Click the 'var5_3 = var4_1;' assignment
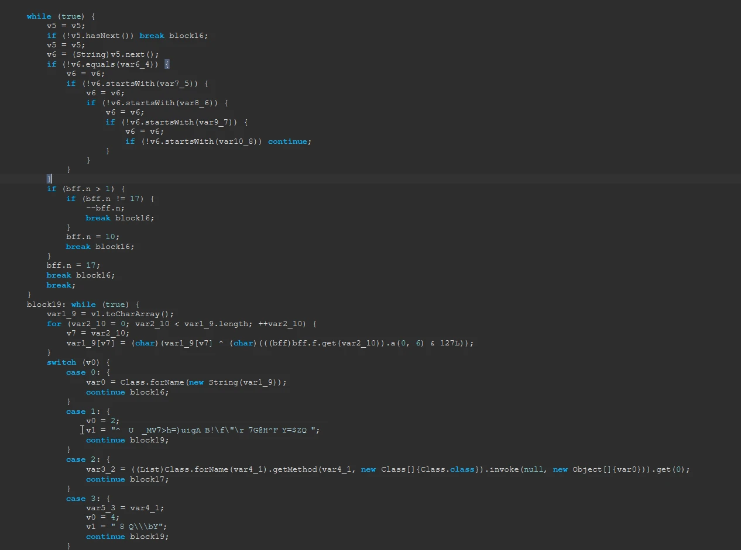Screen dimensions: 741x550 pos(125,508)
